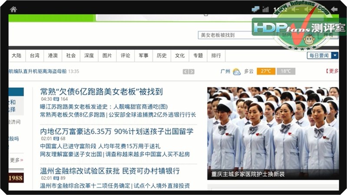This screenshot has width=347, height=195.
Task: Expand the red 更多 link near weather
Action: [x=333, y=71]
